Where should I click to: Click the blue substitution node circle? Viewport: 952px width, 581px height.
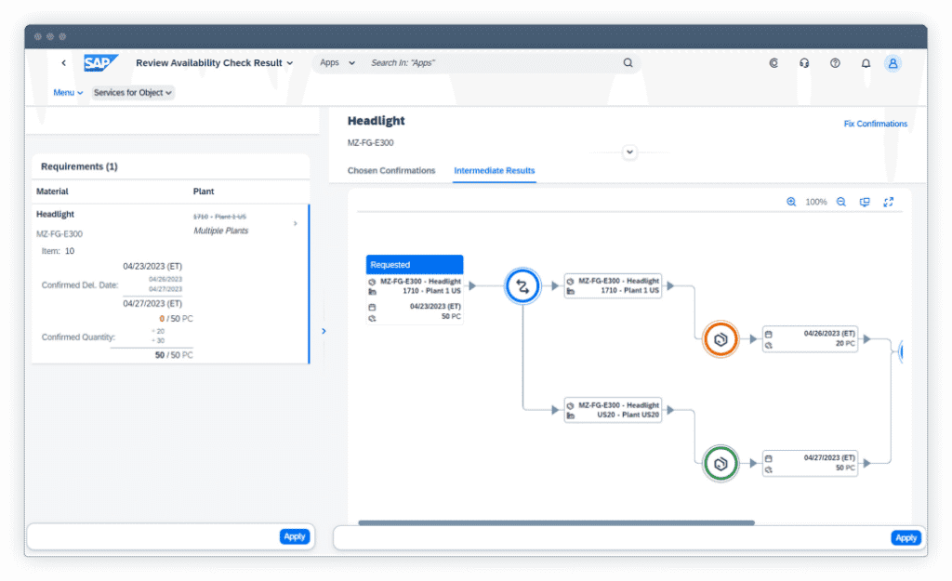tap(522, 286)
